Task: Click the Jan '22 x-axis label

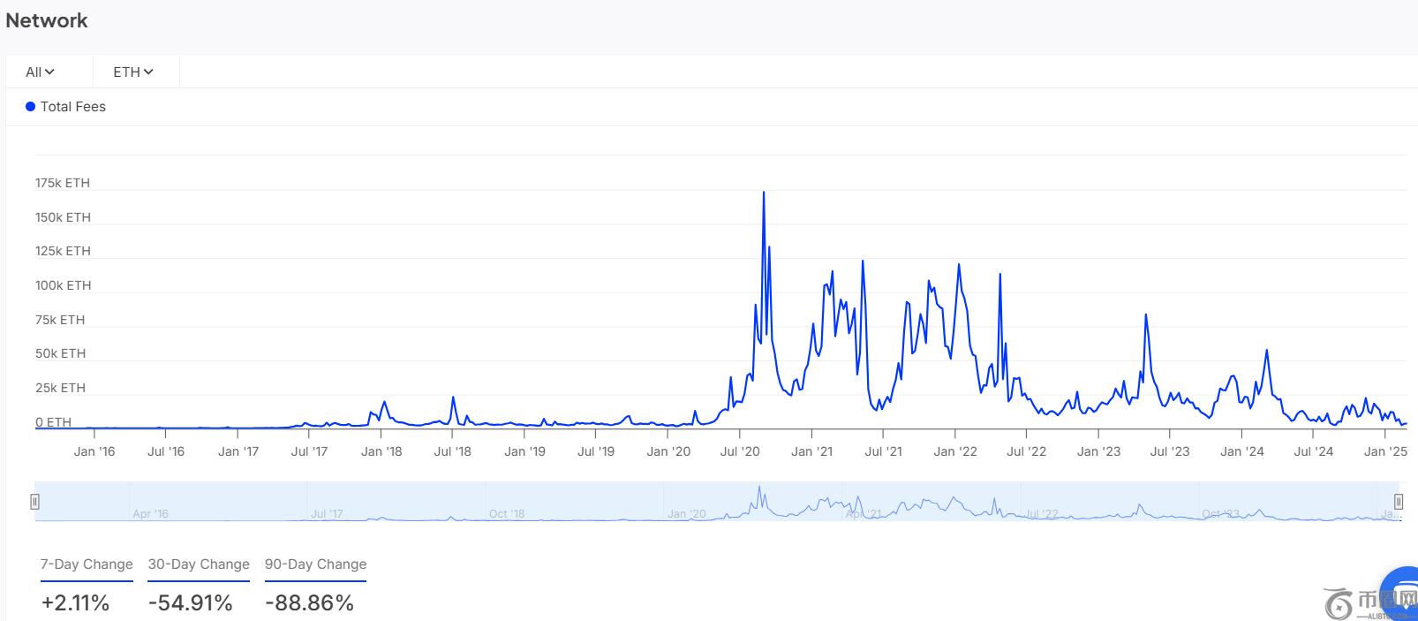Action: (955, 451)
